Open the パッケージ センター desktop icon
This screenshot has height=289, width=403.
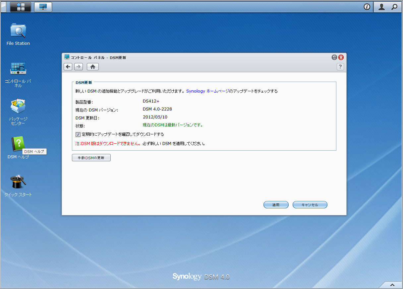(x=18, y=112)
